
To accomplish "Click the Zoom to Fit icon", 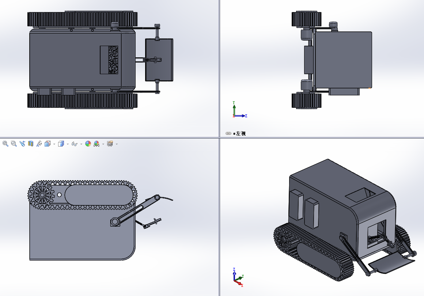I will tap(5, 144).
